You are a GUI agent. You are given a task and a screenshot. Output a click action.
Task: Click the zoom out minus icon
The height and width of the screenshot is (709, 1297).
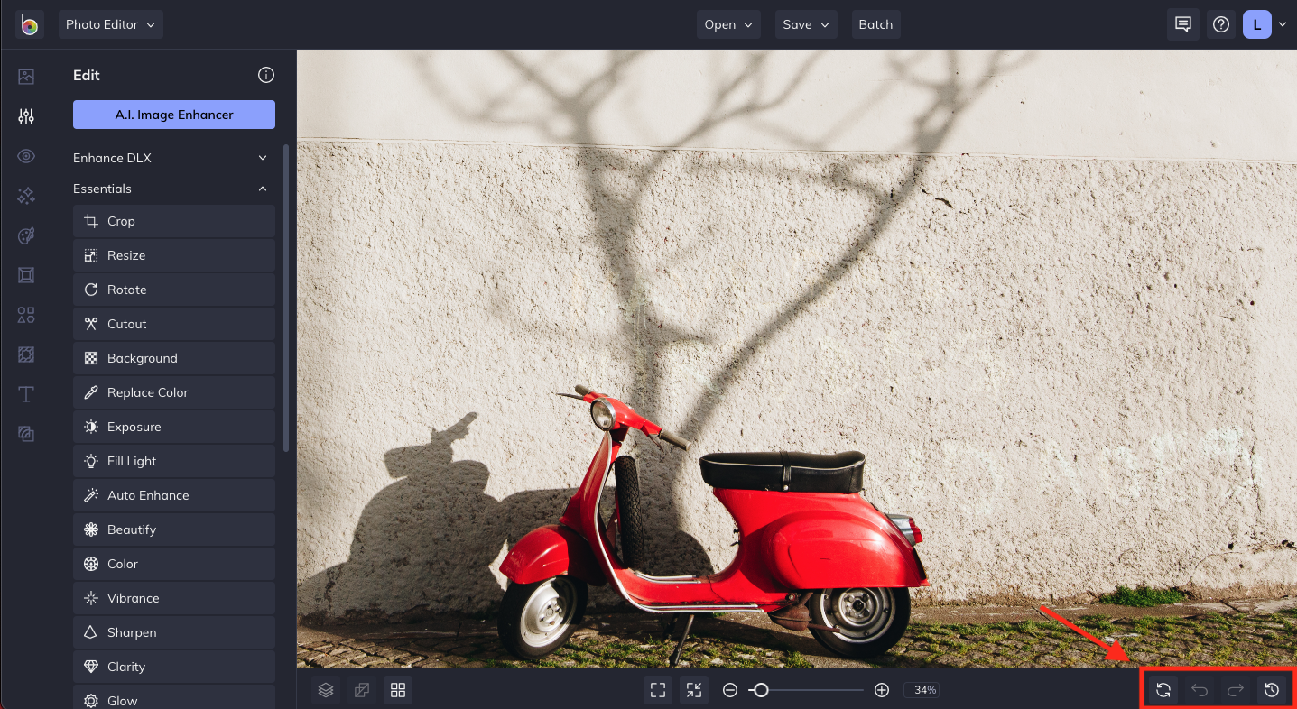pyautogui.click(x=730, y=690)
